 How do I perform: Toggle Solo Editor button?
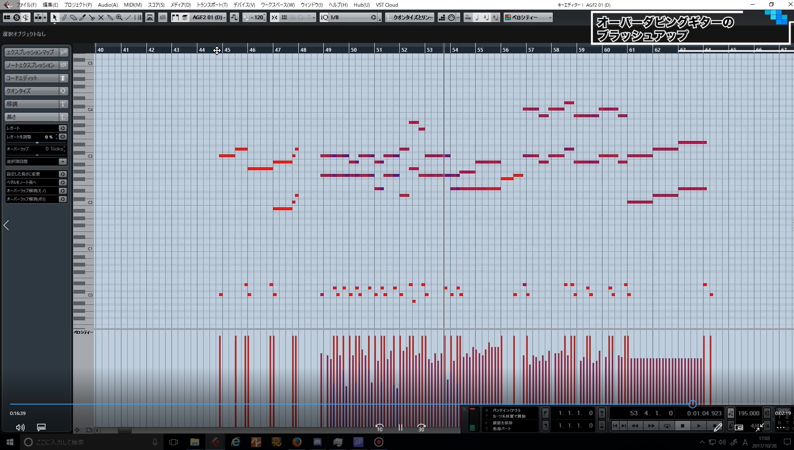point(16,17)
